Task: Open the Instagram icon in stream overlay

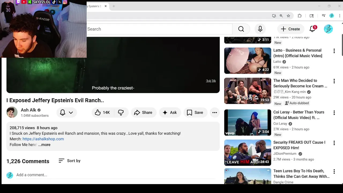Action: click(65, 2)
